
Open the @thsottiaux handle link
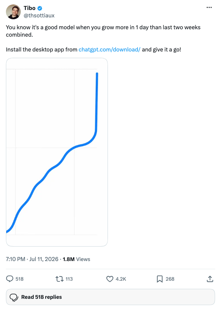(x=39, y=16)
